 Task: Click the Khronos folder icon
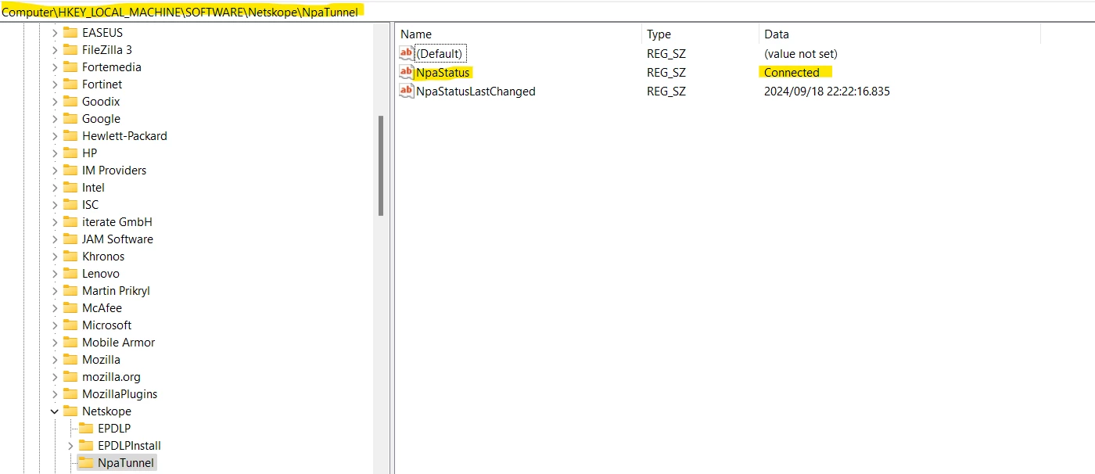(70, 257)
